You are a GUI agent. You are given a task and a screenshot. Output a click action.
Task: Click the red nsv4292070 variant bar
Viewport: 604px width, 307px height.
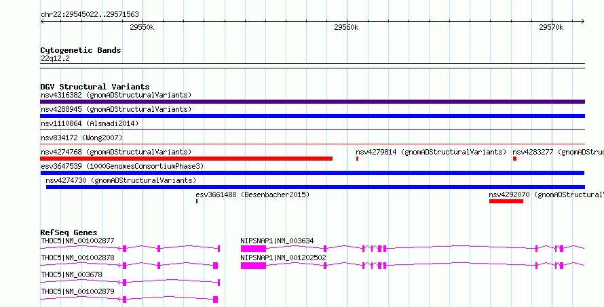click(x=506, y=201)
